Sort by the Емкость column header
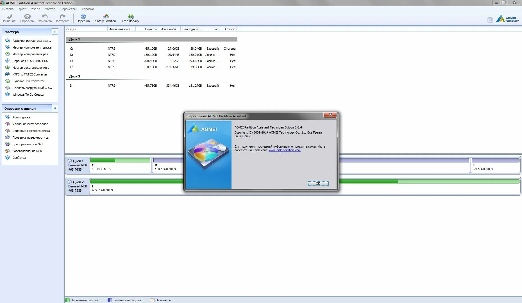The image size is (522, 303). 147,29
